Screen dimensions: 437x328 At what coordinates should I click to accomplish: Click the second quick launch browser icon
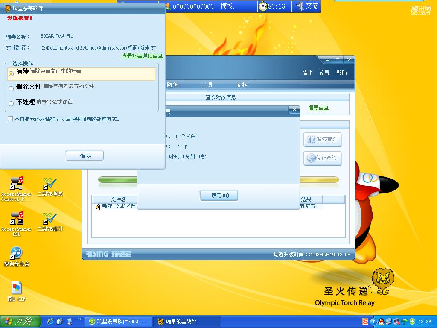pos(60,322)
